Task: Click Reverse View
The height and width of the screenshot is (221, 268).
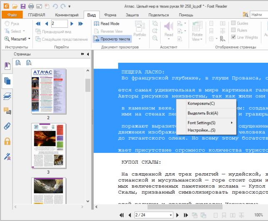Action: 108,31
